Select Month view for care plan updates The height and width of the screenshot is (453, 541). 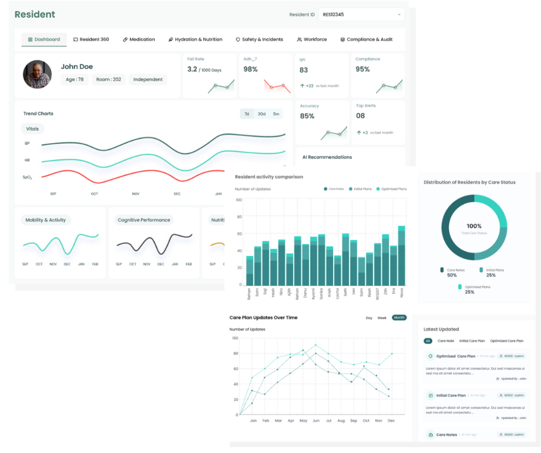[399, 318]
